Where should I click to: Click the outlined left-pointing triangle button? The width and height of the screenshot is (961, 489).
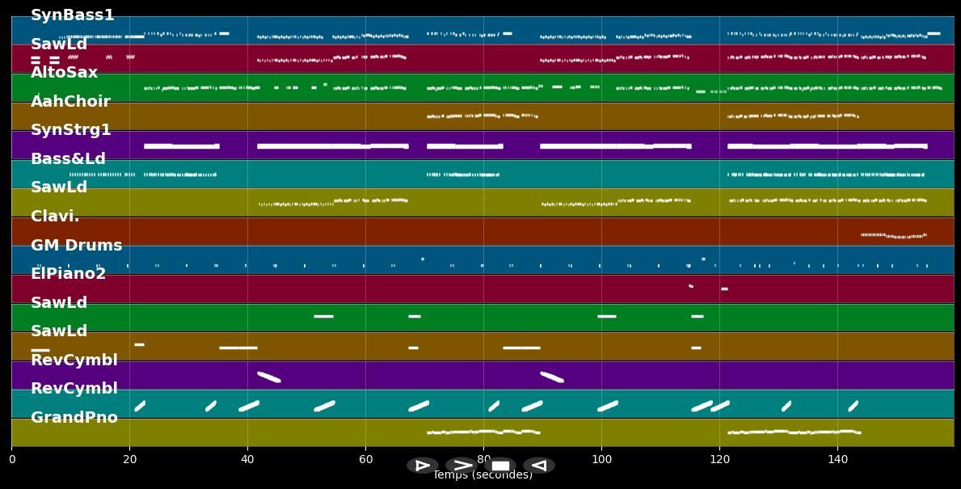tap(539, 466)
